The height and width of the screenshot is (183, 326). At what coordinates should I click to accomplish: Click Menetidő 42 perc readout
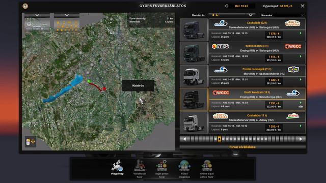[151, 21]
